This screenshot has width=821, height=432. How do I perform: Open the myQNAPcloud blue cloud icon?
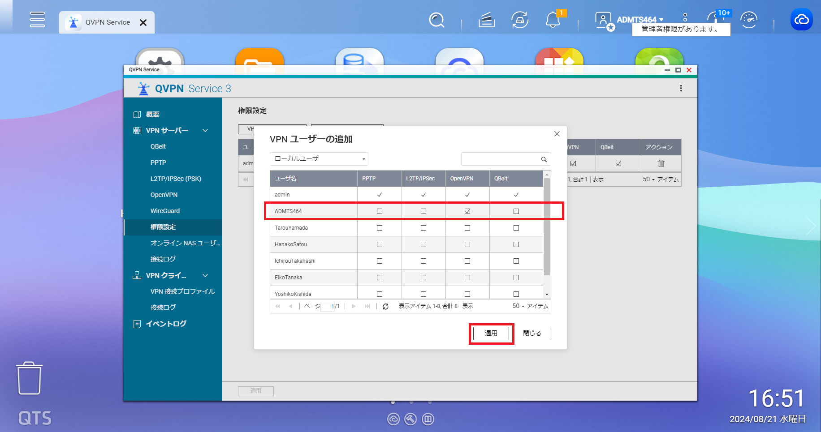pos(801,20)
